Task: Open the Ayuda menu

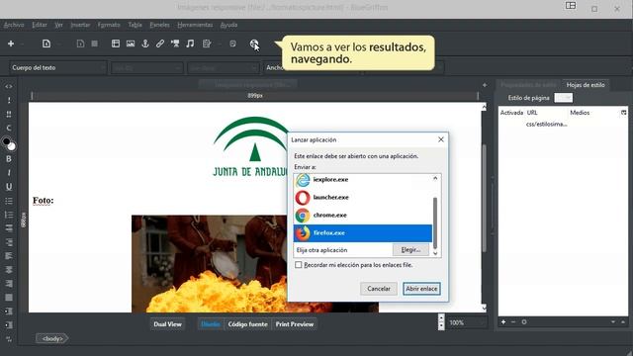Action: (x=228, y=25)
